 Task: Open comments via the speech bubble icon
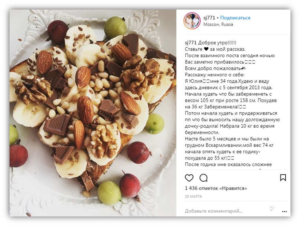coord(203,178)
